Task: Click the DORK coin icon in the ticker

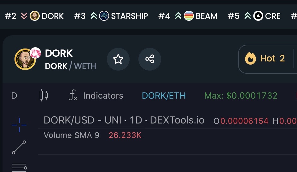Action: click(35, 16)
